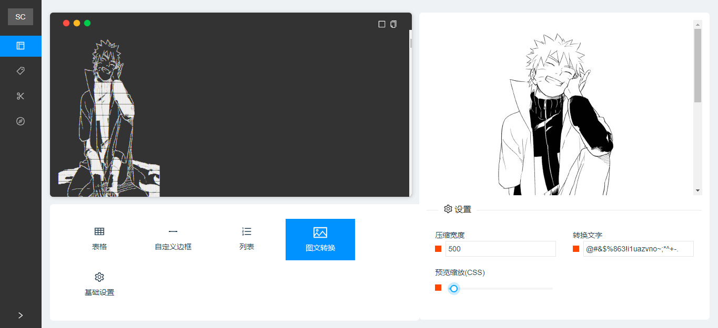Screen dimensions: 718x328
Task: Click the SC logo badge
Action: pyautogui.click(x=21, y=17)
